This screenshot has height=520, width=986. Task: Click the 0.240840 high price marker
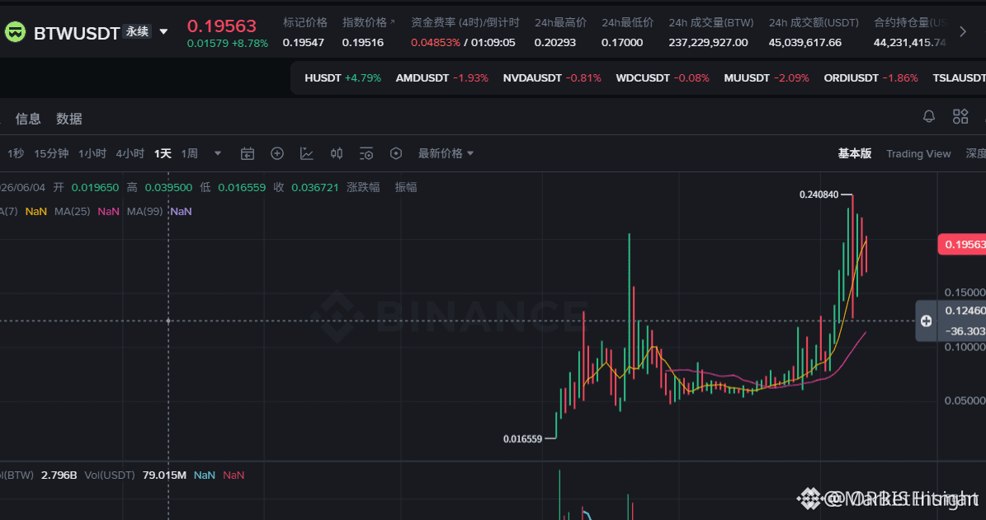[x=819, y=194]
